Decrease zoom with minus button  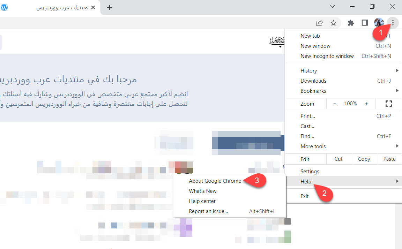pos(335,104)
